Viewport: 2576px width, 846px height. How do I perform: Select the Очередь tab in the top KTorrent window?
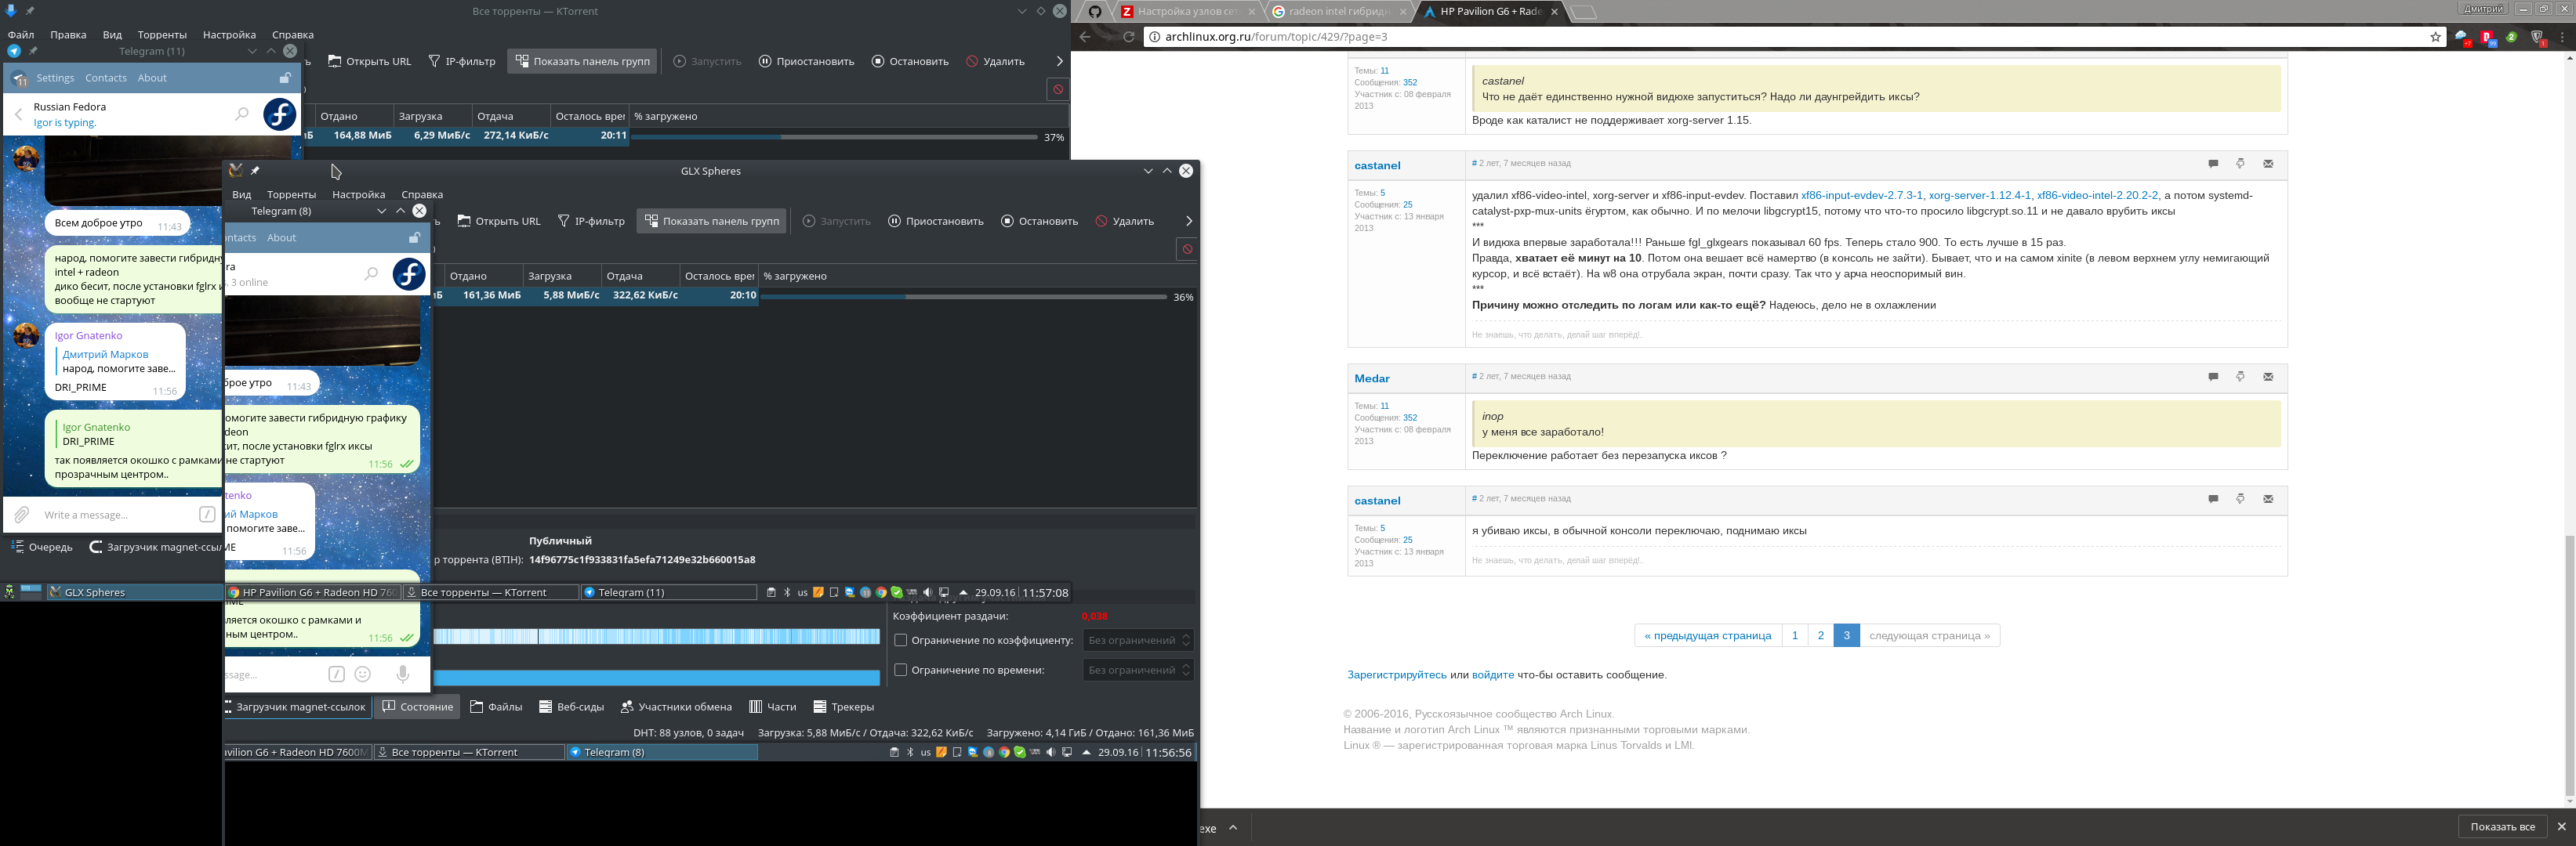42,548
